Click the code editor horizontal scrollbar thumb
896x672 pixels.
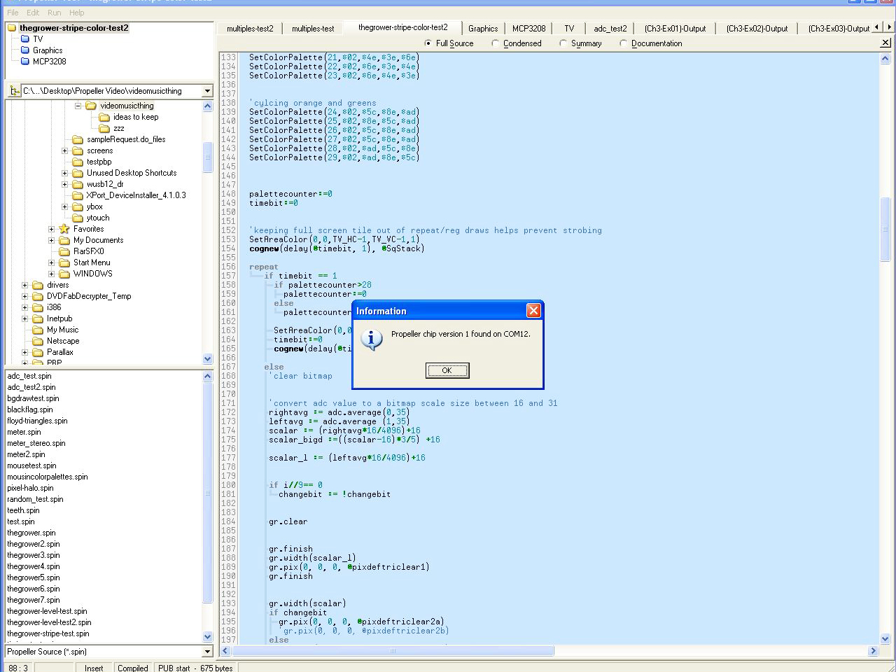(x=393, y=651)
